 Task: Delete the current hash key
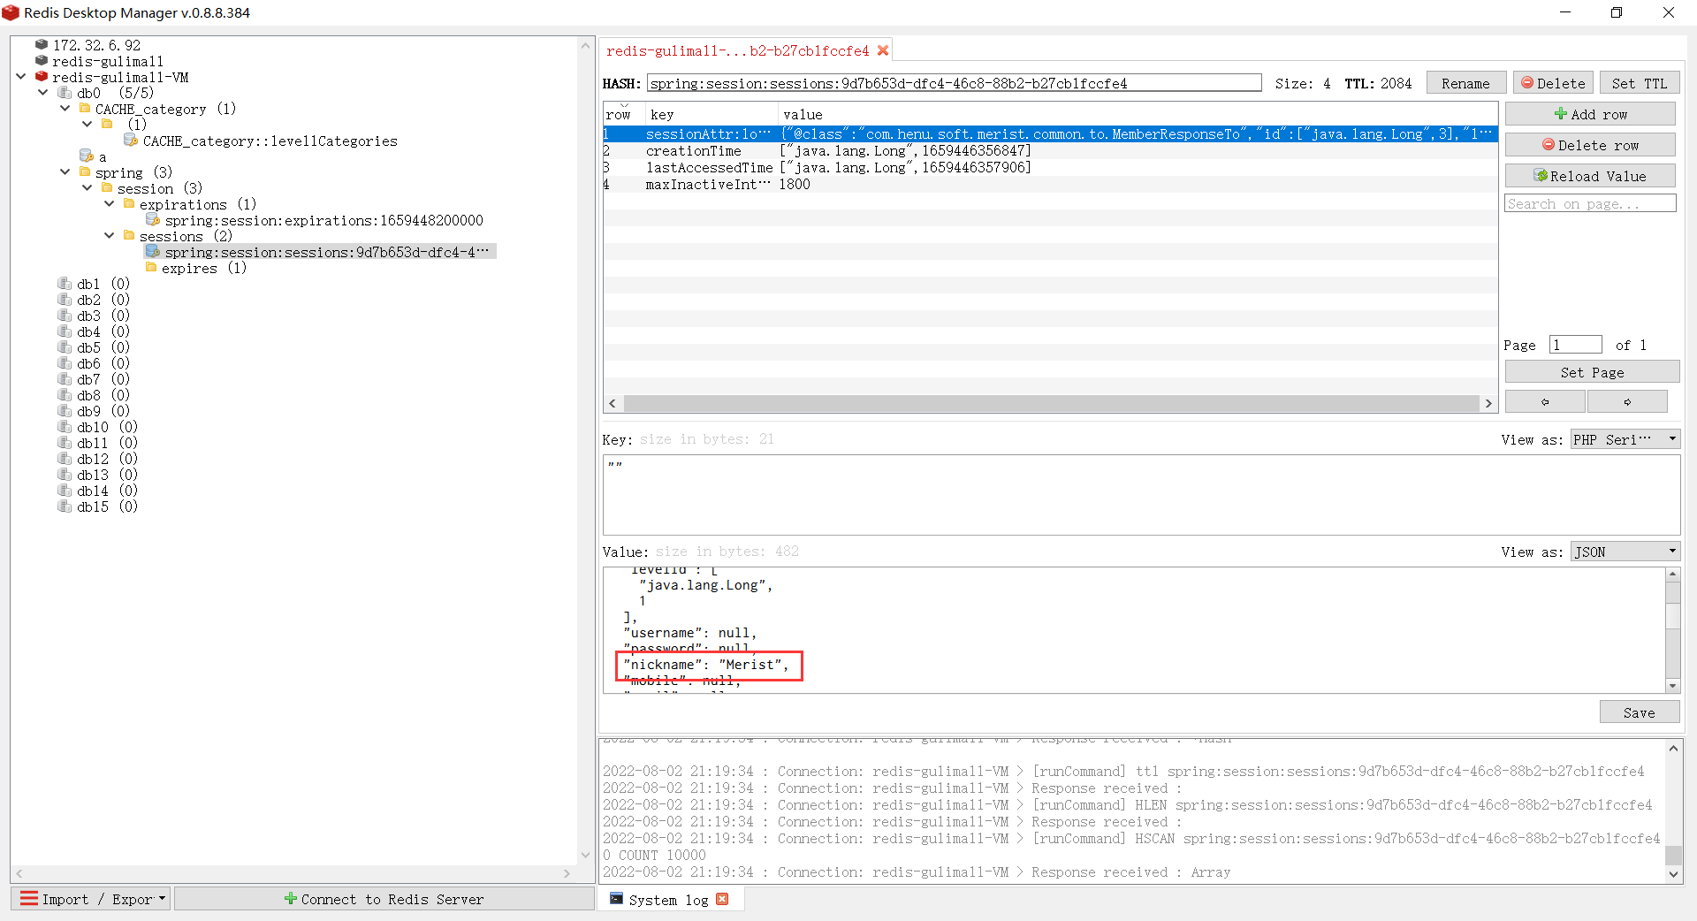coord(1553,83)
